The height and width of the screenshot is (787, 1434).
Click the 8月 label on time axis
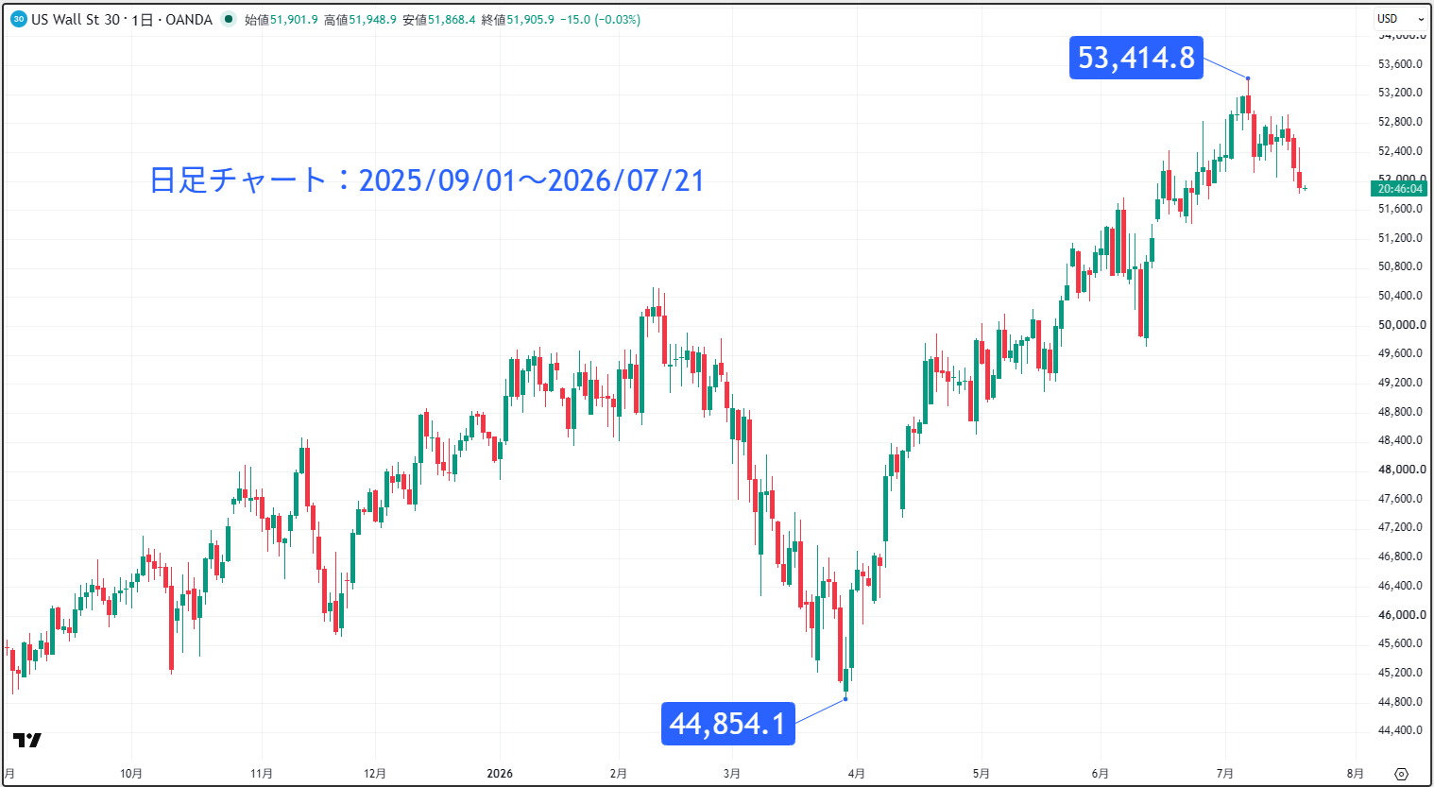[1355, 774]
